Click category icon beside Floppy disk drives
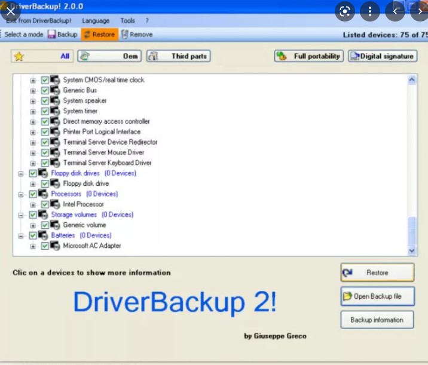 [x=43, y=173]
